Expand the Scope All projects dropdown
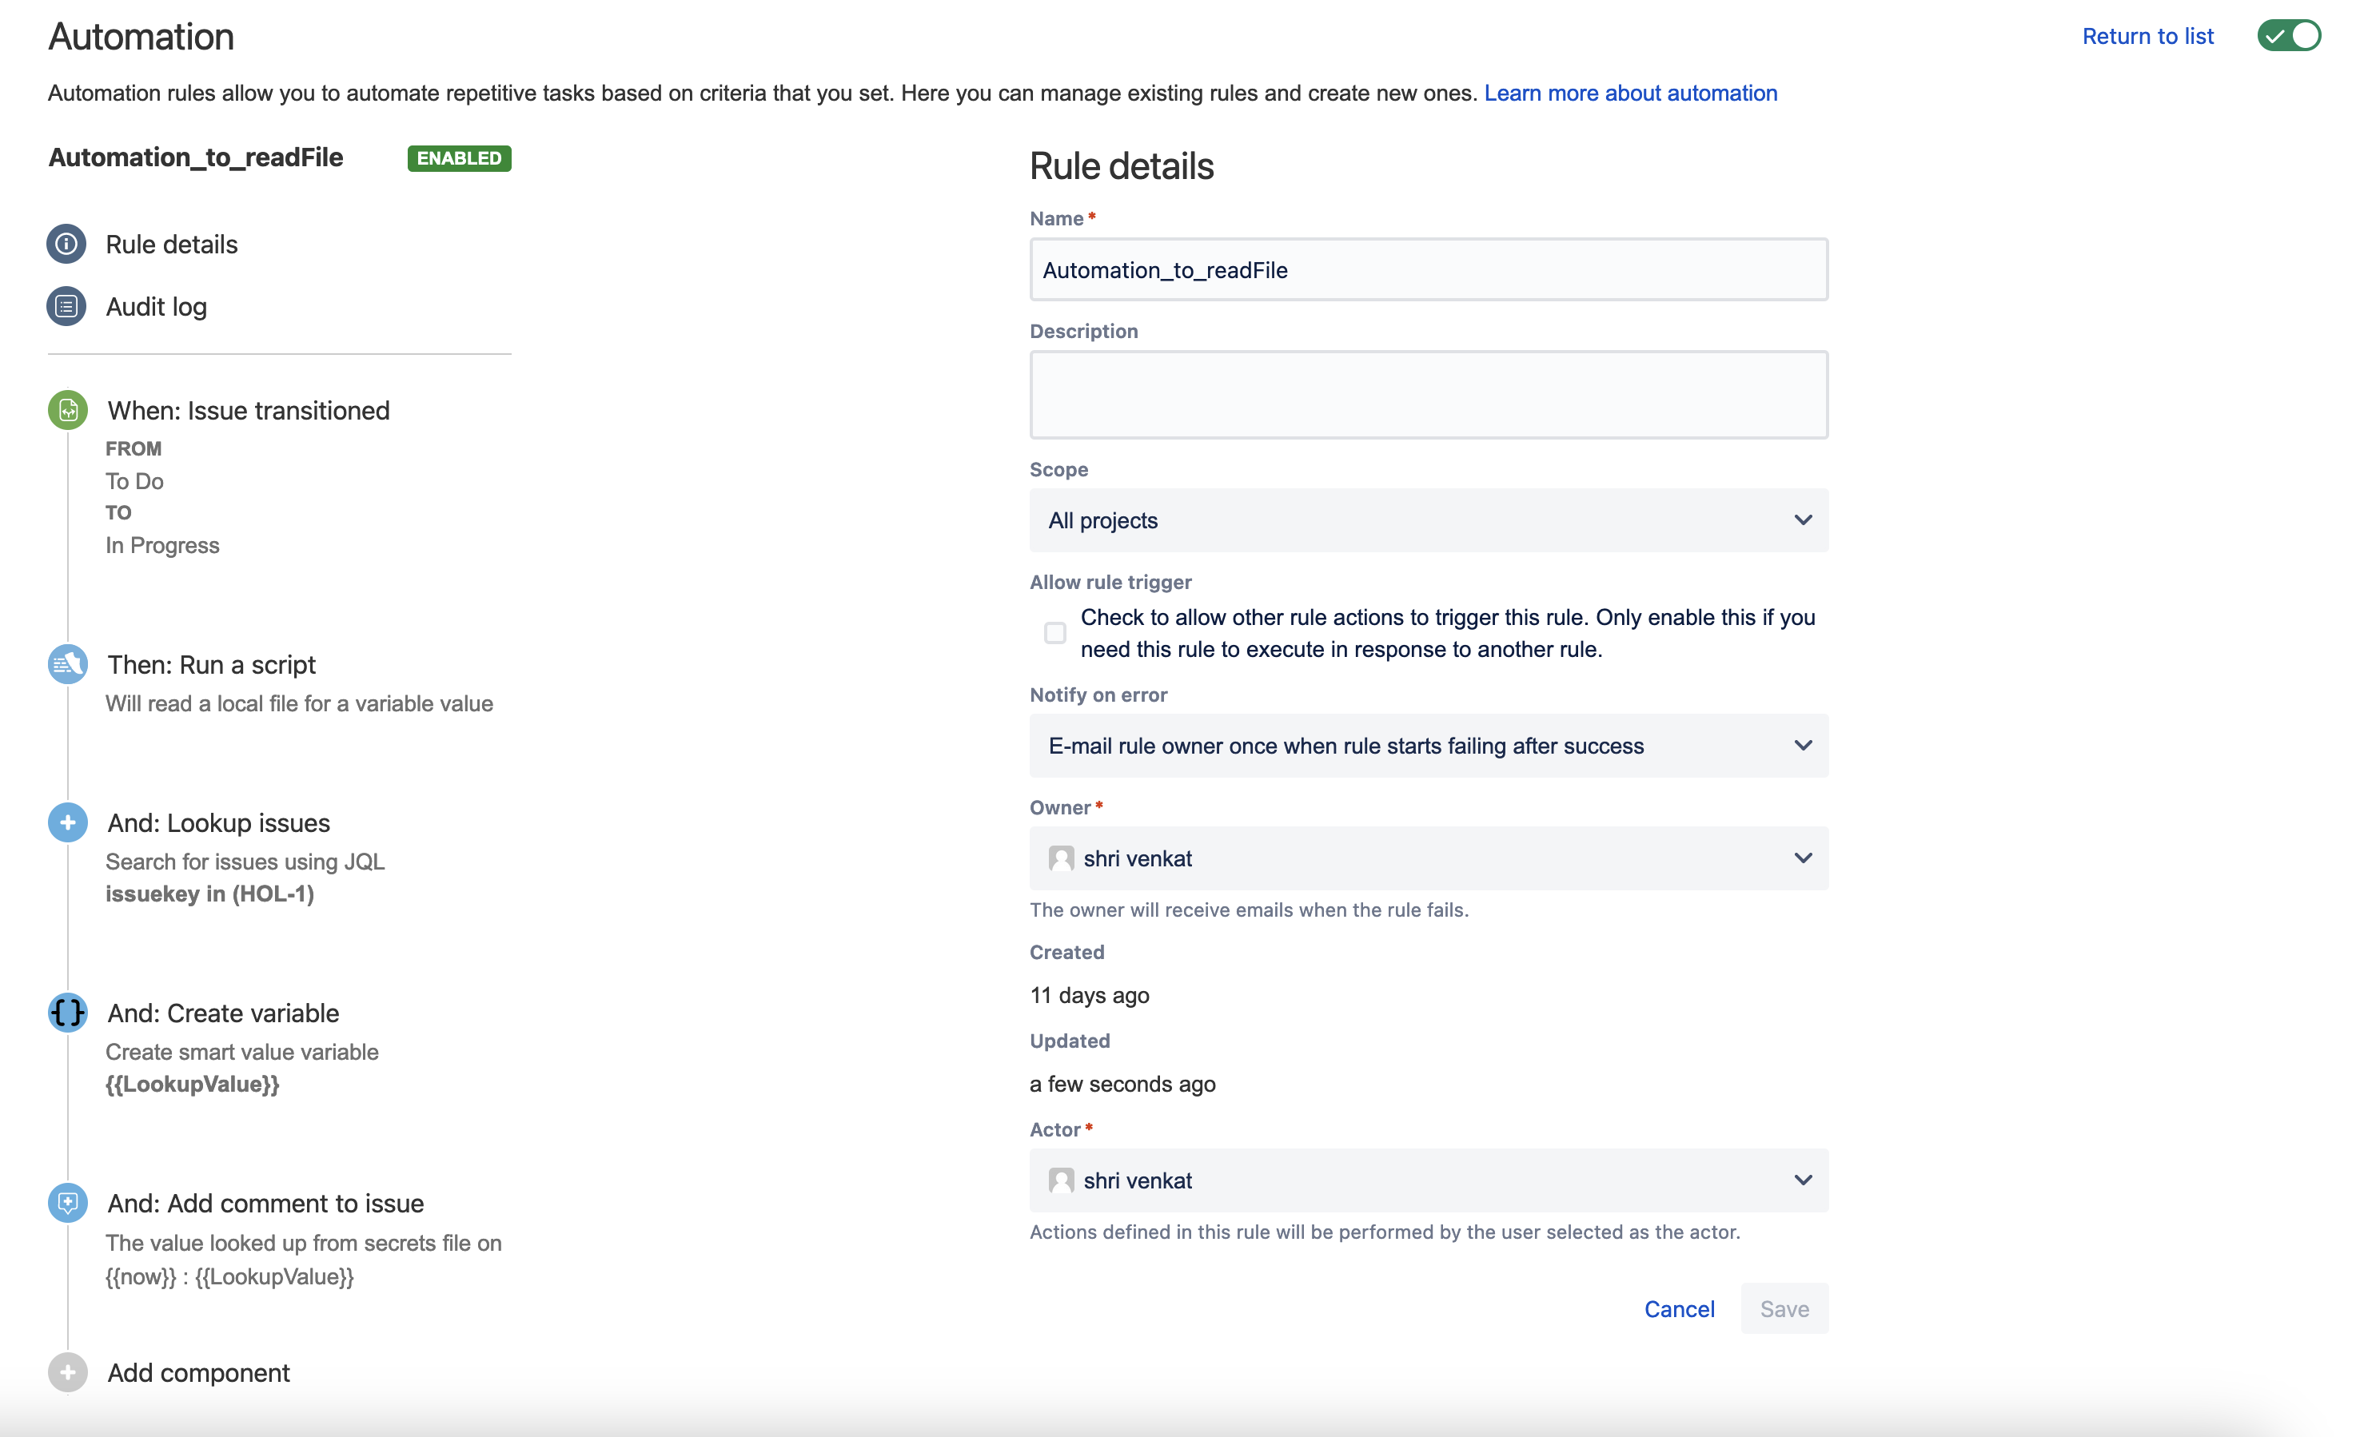This screenshot has height=1437, width=2360. tap(1428, 519)
